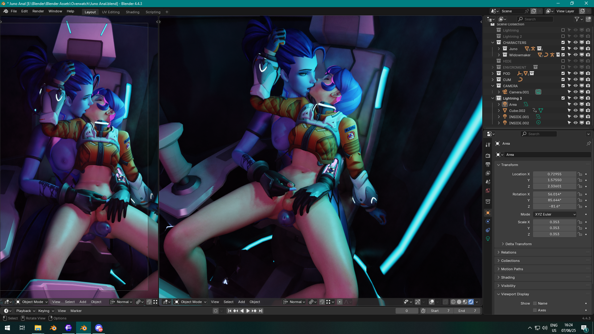Jump to the timeline start frame
Viewport: 594px width, 334px height.
230,311
